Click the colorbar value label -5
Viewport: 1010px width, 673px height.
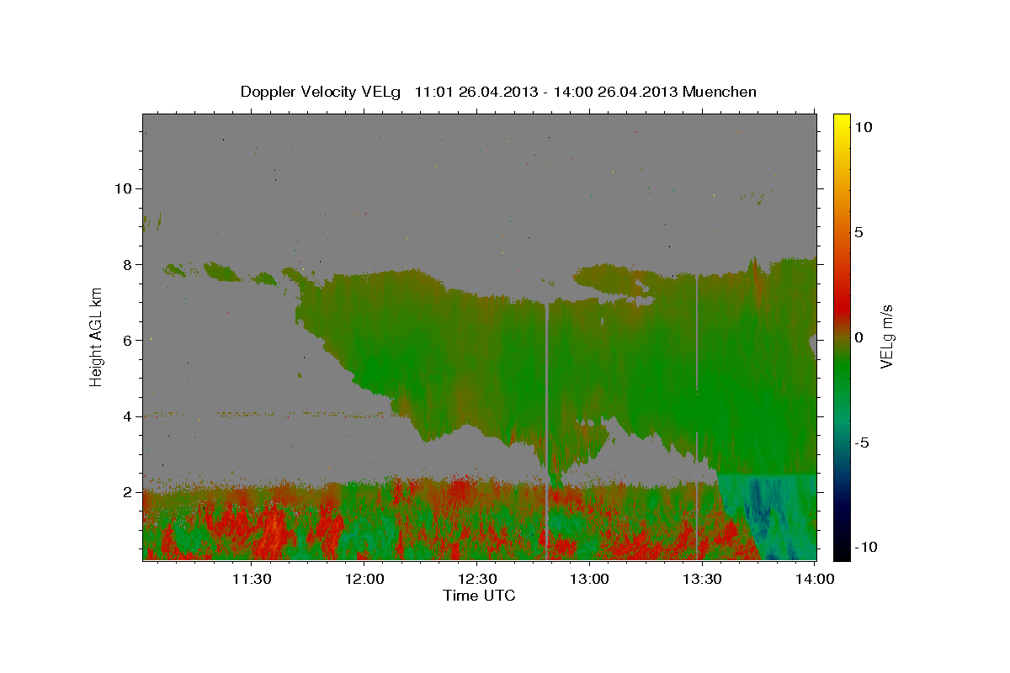point(863,442)
